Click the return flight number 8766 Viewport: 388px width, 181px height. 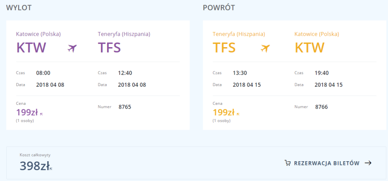(321, 107)
